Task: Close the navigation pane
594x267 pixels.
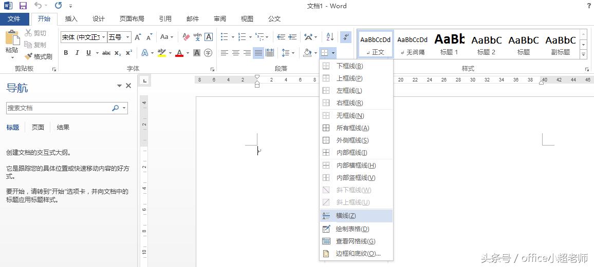Action: pyautogui.click(x=128, y=86)
